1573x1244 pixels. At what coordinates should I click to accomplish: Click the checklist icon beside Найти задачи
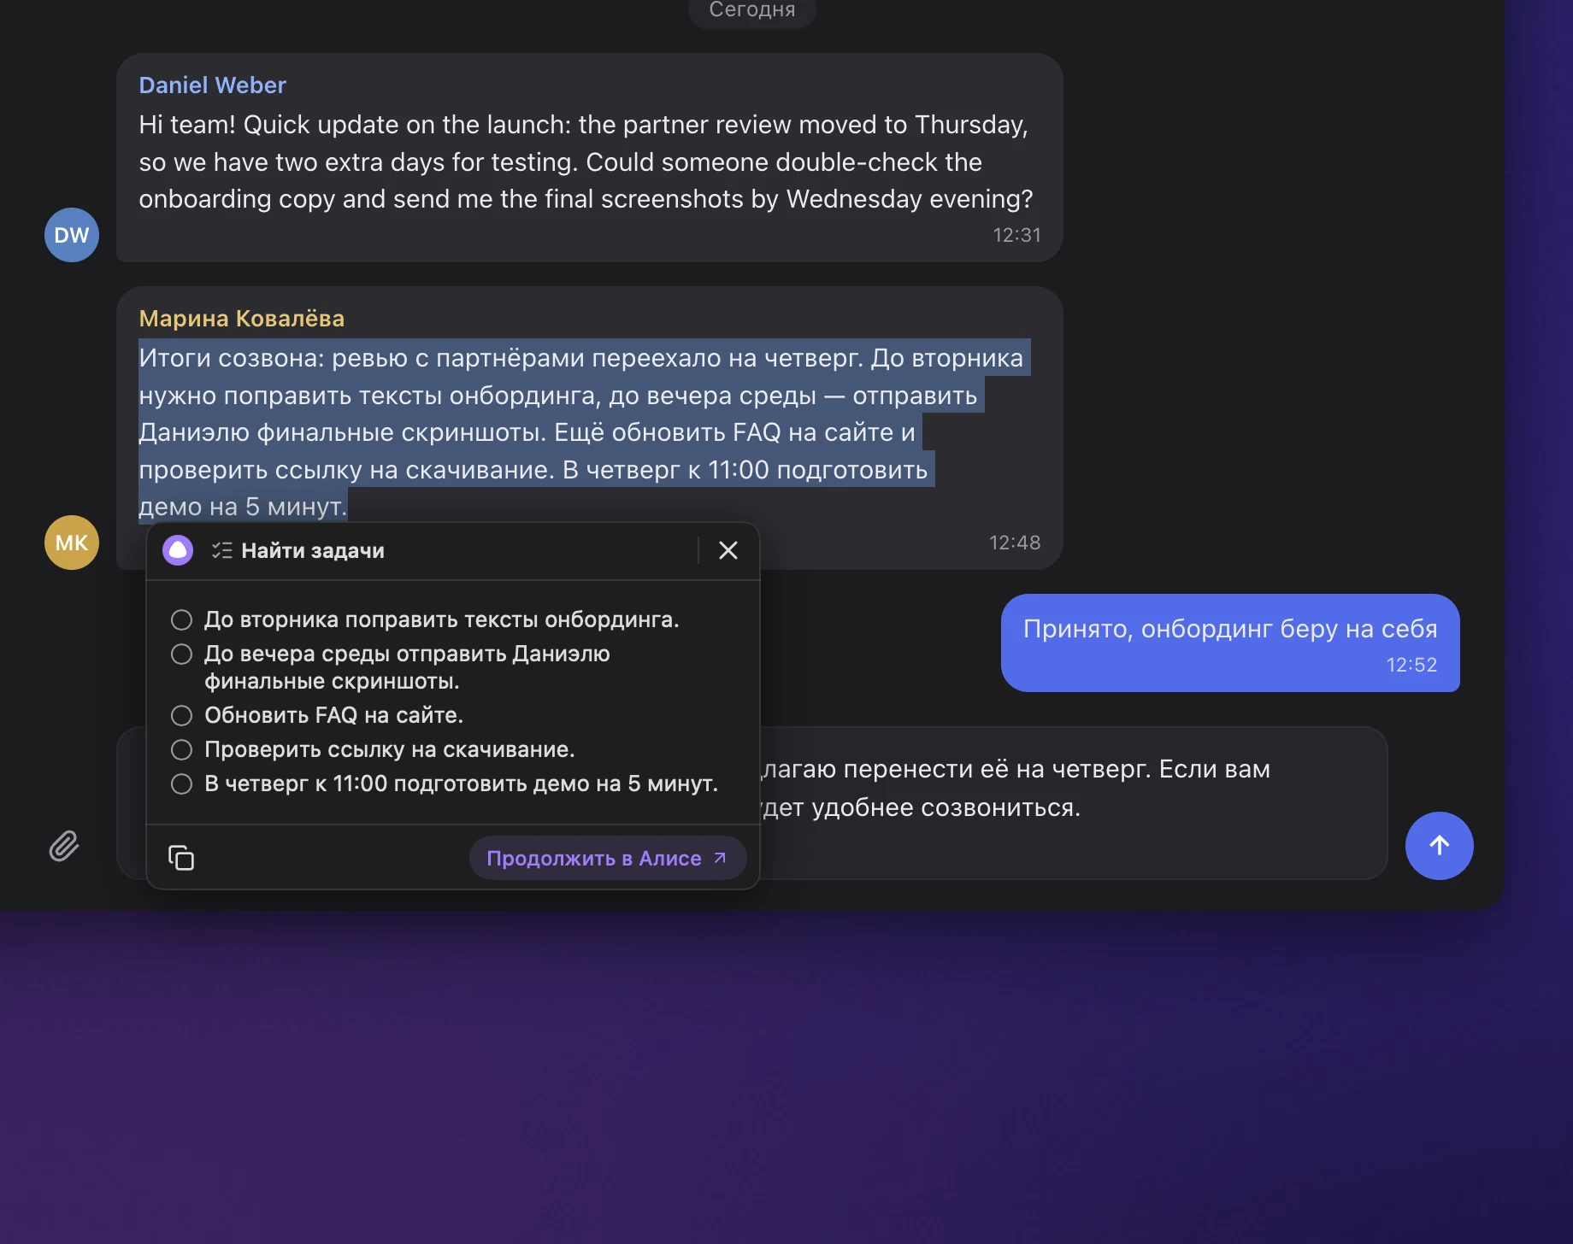(221, 550)
